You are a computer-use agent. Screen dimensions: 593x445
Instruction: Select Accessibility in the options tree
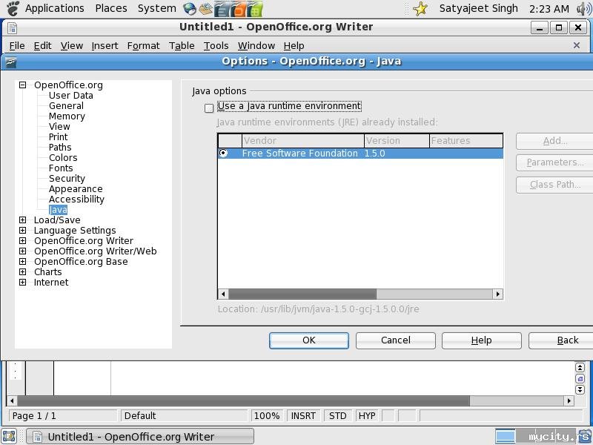click(76, 199)
